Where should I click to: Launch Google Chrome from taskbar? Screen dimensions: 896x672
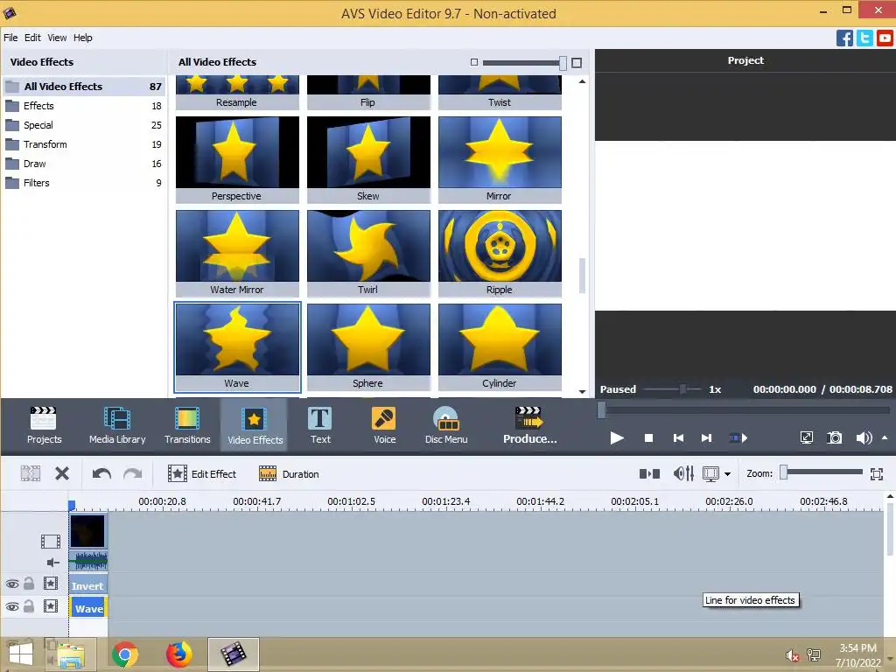pos(125,654)
